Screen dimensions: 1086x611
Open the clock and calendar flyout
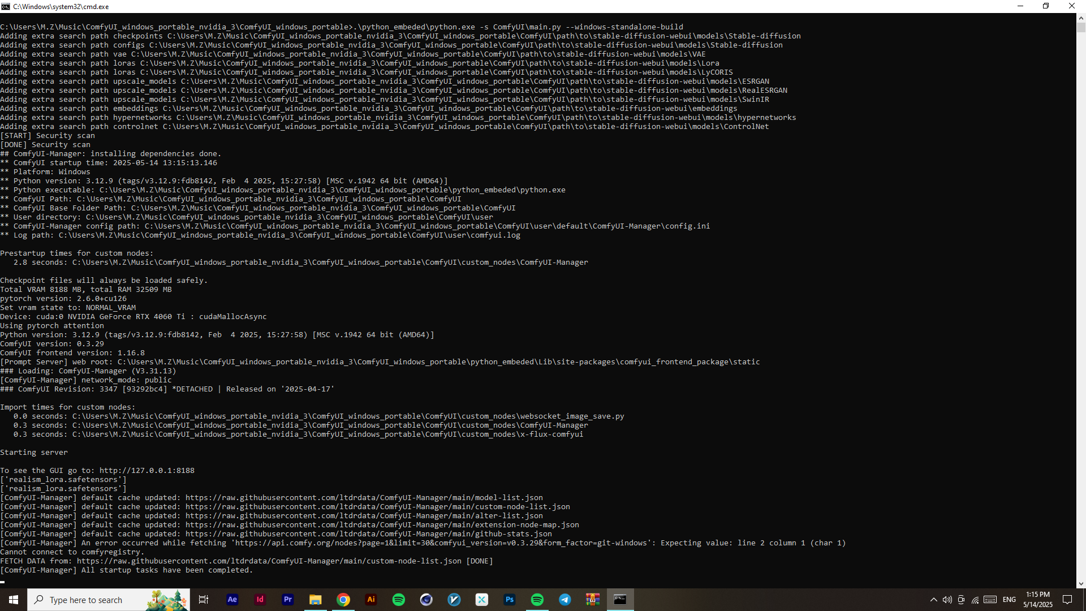click(x=1037, y=600)
